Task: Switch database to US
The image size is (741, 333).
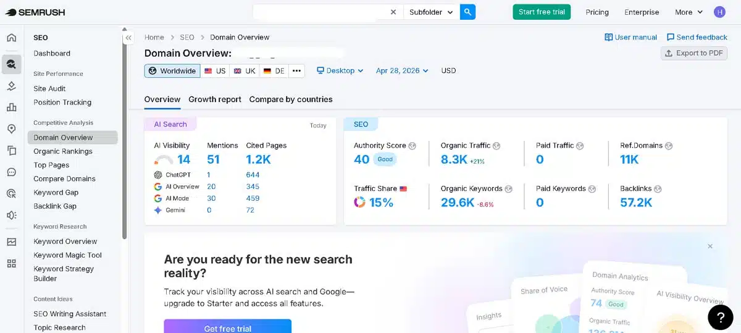Action: pyautogui.click(x=215, y=71)
